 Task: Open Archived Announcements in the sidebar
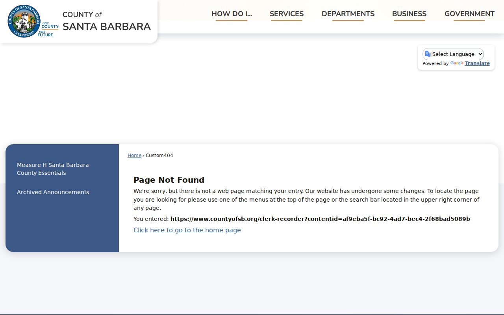tap(53, 192)
